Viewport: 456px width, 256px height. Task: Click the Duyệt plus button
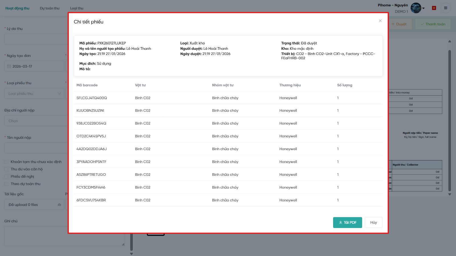(x=399, y=24)
